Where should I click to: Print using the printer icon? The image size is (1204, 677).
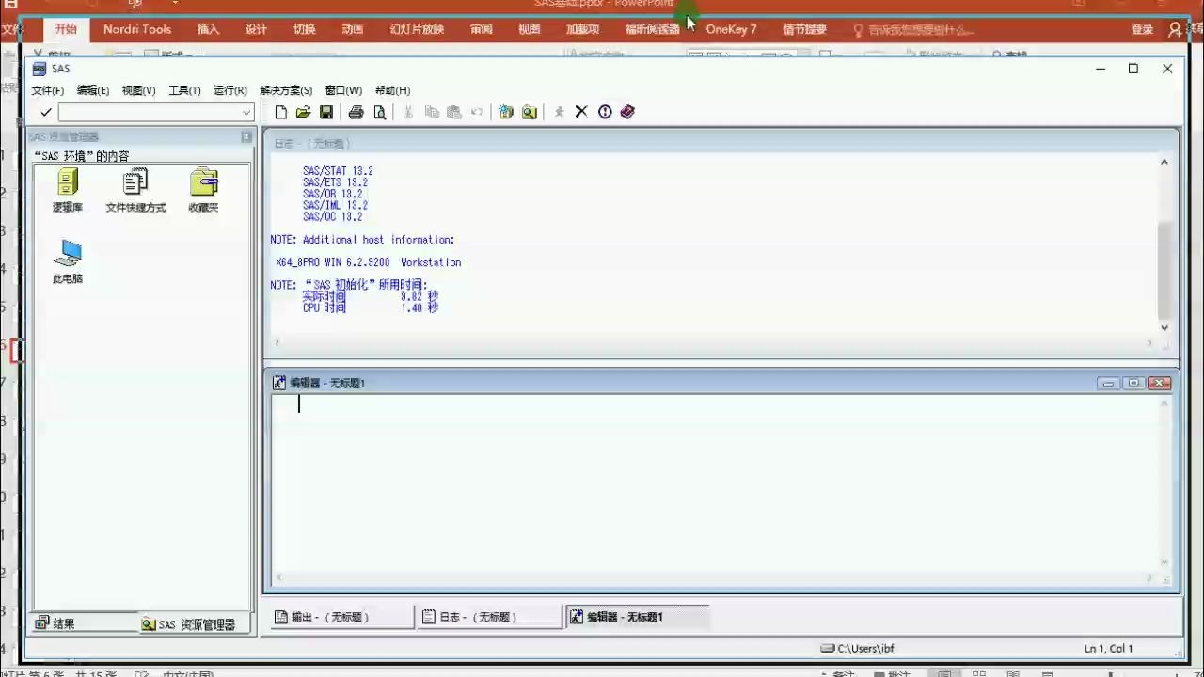click(x=356, y=112)
